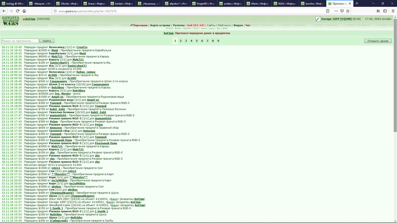Screen dimensions: 397x223
Task: Open the browser home page icon
Action: [x=24, y=11]
